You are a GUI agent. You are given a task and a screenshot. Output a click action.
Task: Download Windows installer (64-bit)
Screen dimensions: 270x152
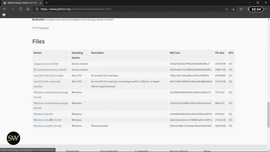(x=48, y=126)
